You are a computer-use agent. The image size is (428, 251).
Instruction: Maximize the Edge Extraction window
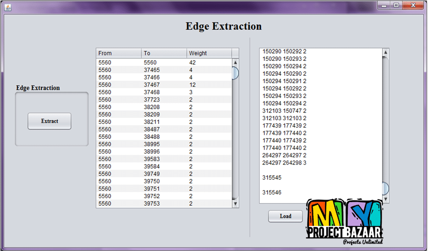pos(396,5)
